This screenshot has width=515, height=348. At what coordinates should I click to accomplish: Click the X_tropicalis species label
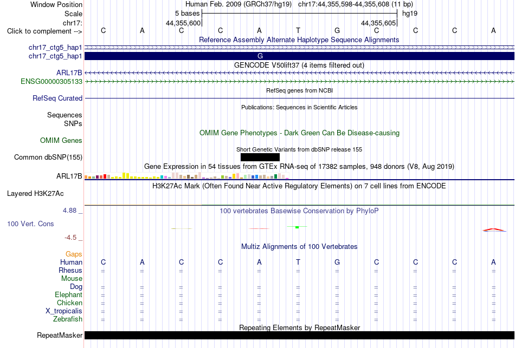click(x=64, y=311)
